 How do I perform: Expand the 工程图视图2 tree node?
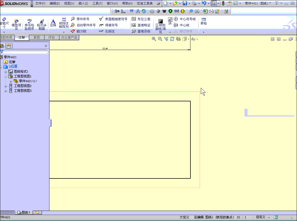coord(6,86)
